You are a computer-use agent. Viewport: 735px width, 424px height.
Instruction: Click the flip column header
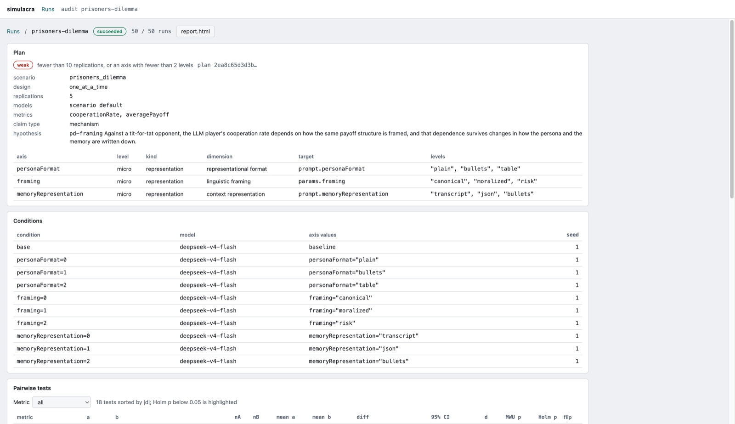568,418
